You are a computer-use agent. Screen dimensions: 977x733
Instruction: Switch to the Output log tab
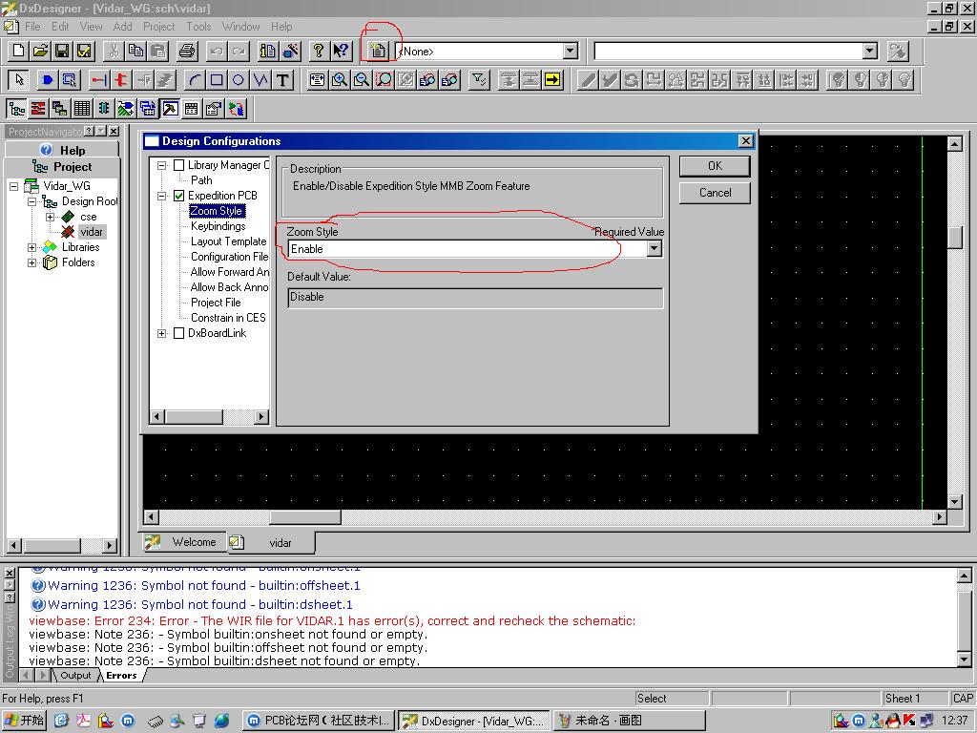(x=75, y=675)
